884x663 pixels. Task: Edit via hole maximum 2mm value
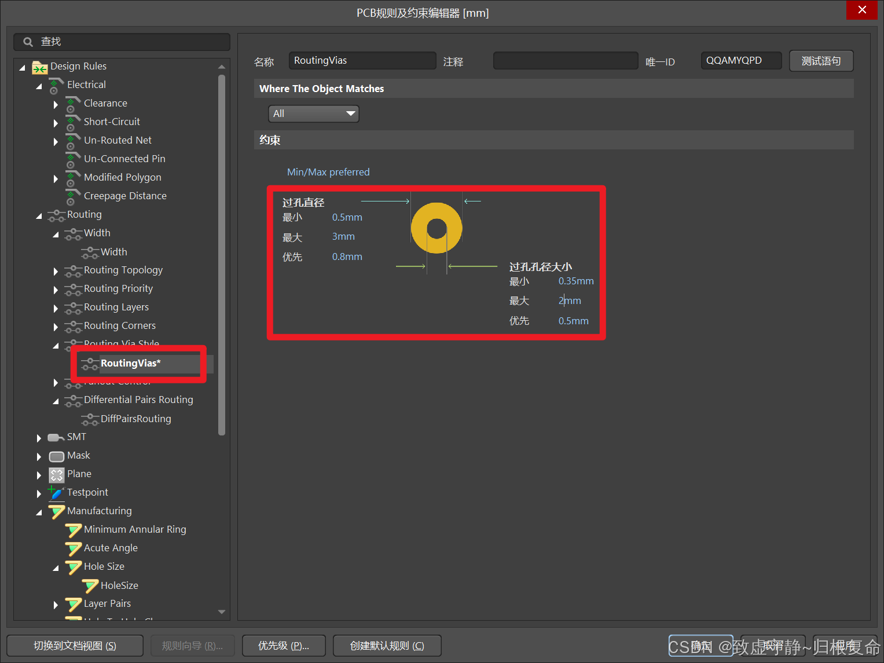[x=570, y=301]
